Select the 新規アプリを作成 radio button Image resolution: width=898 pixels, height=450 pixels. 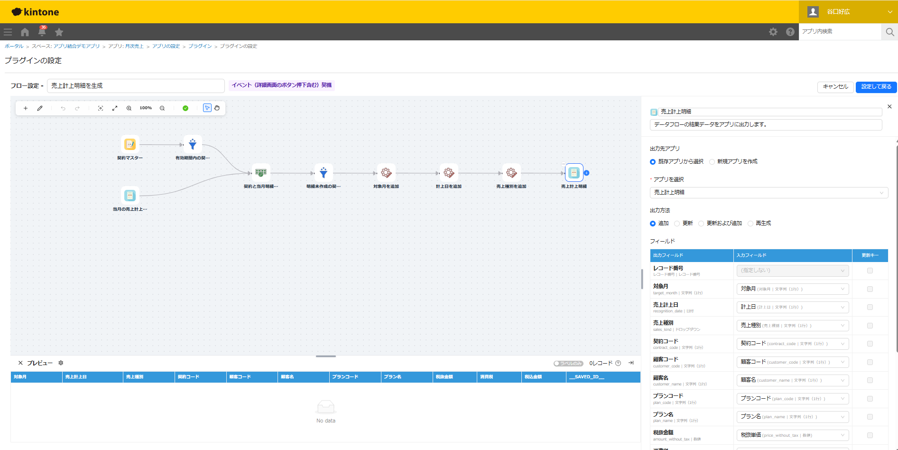(x=712, y=162)
